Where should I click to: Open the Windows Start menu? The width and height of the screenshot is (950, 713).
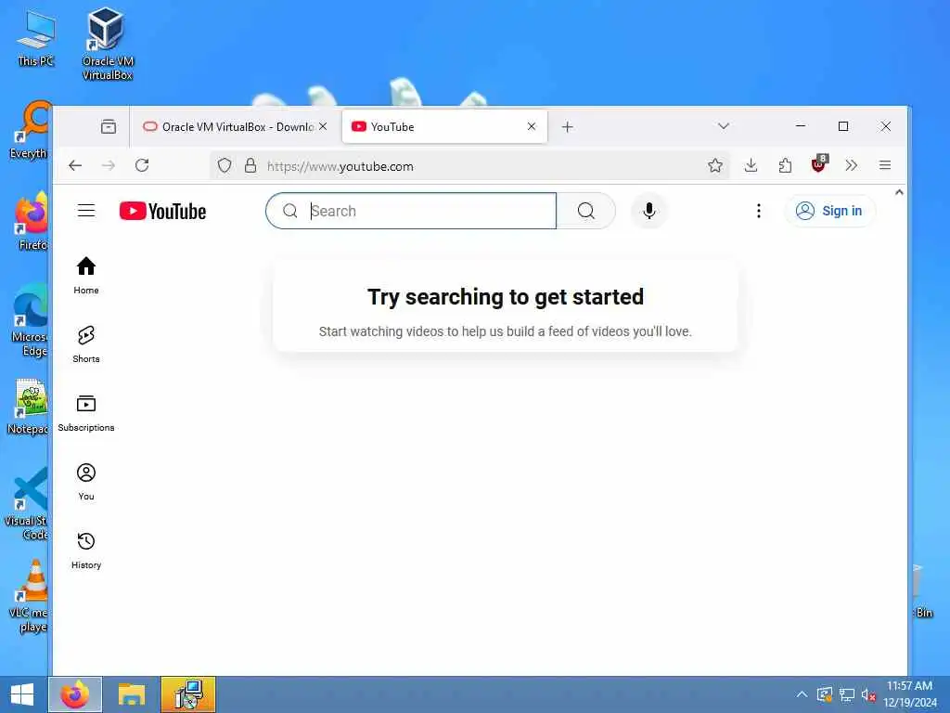pos(23,694)
